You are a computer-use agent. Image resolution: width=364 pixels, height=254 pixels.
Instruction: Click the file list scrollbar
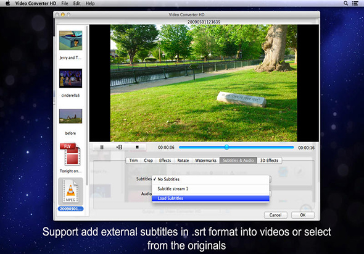(x=87, y=104)
